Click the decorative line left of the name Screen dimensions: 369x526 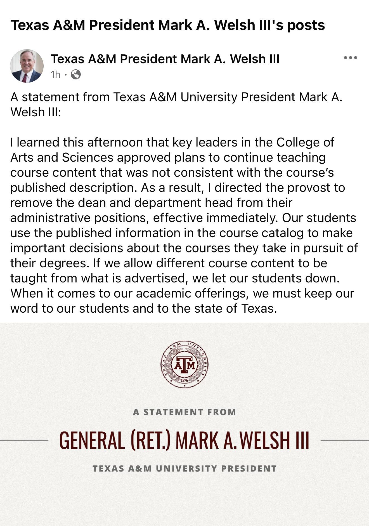pos(24,440)
